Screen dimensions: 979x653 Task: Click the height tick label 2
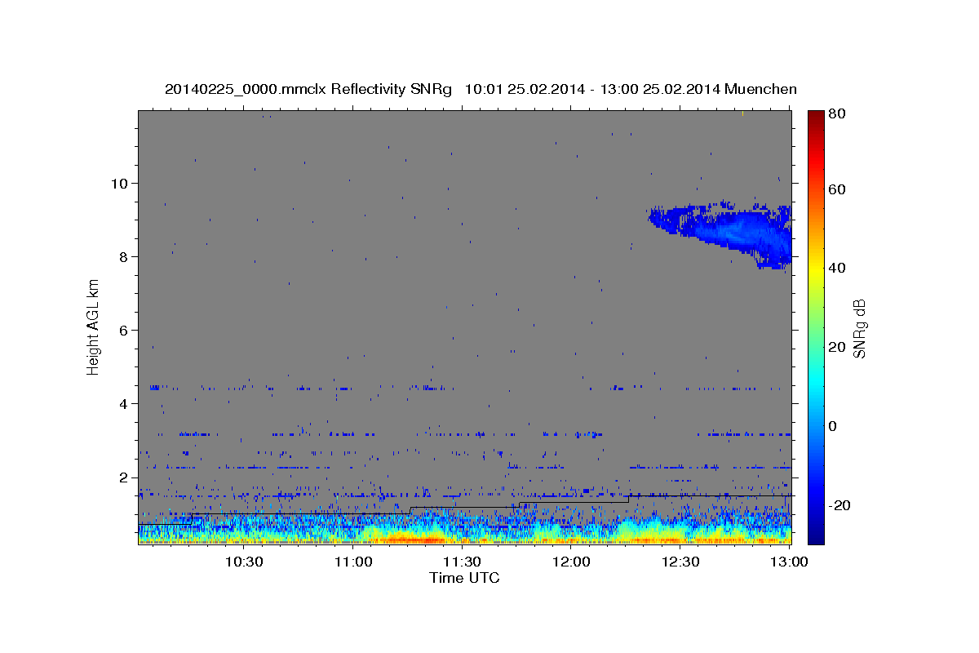[x=124, y=478]
